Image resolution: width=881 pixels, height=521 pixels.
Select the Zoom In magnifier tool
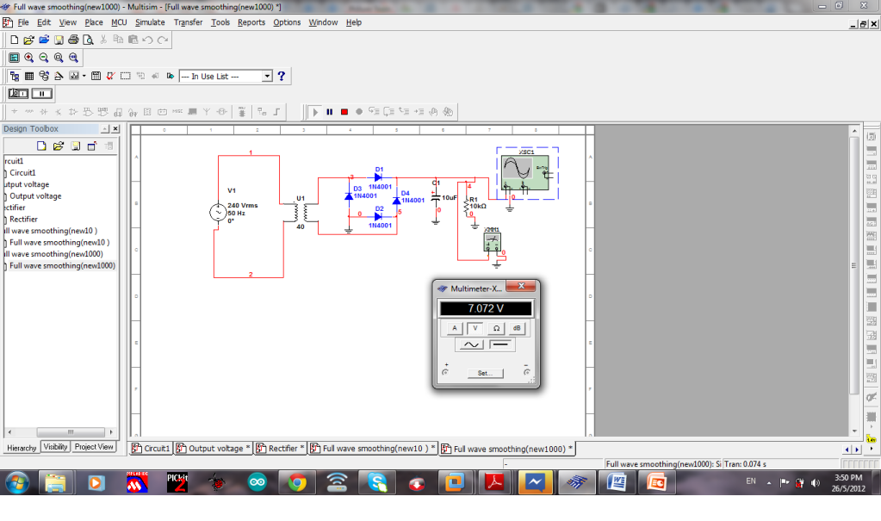click(29, 58)
